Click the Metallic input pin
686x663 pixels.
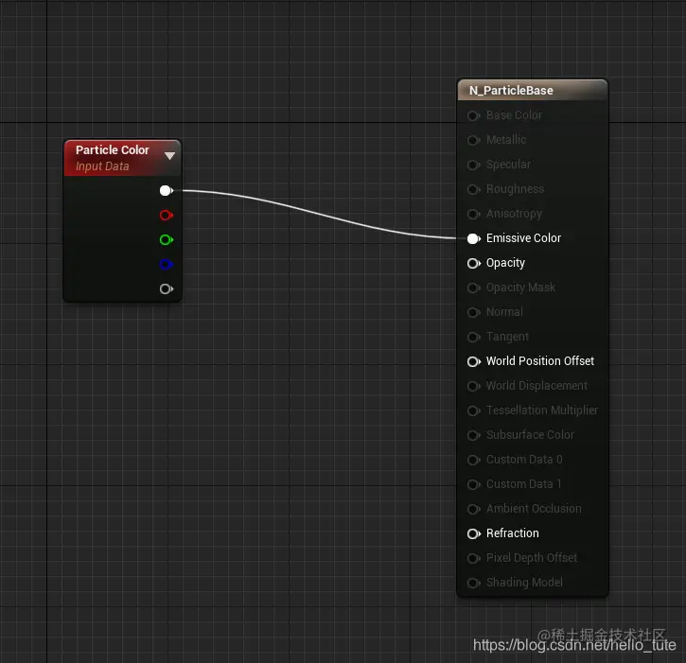473,140
